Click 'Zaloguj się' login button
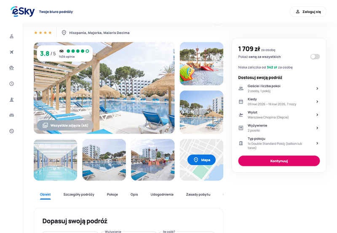337x233 pixels. [x=308, y=12]
